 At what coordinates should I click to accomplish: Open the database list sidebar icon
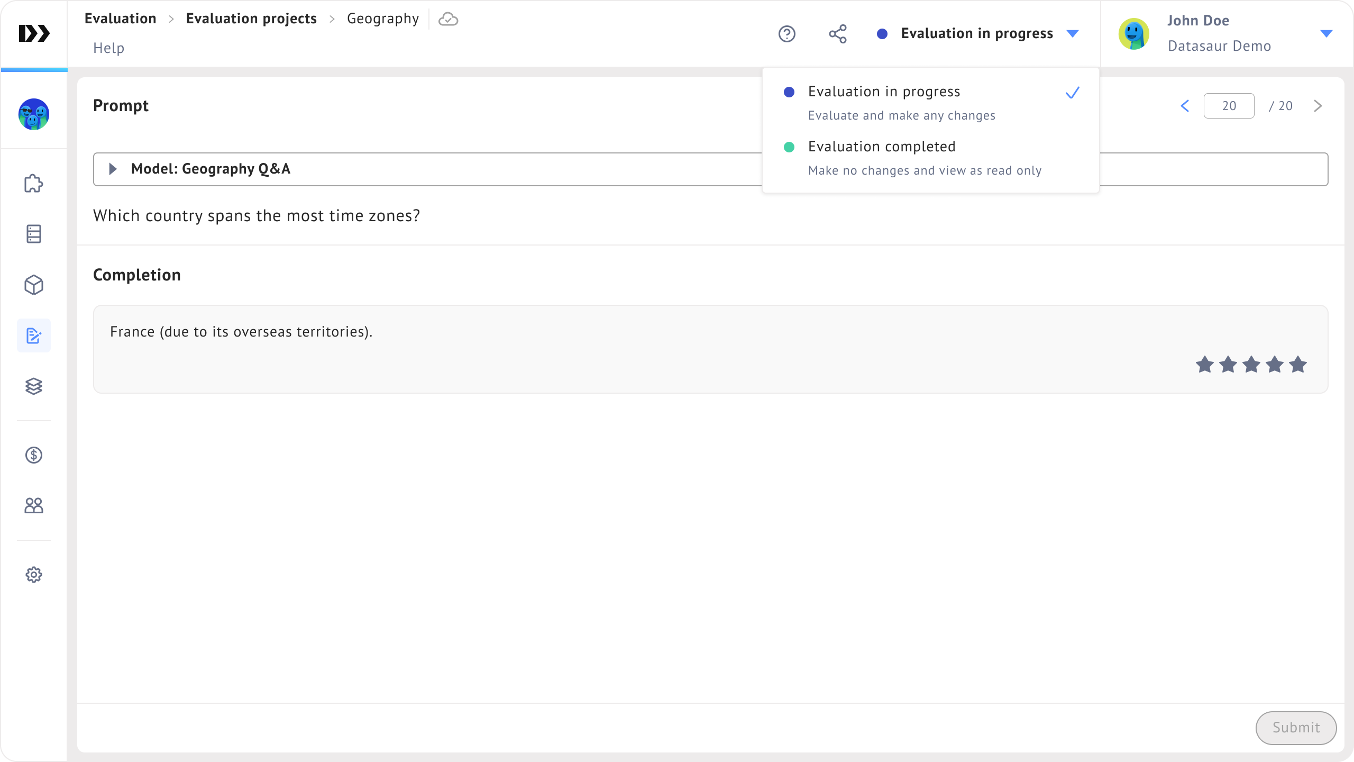pyautogui.click(x=34, y=234)
